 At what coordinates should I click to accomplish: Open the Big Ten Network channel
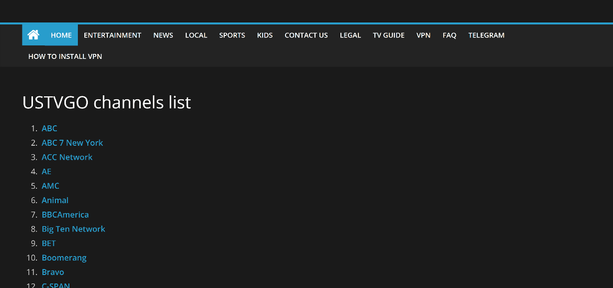[x=73, y=229]
